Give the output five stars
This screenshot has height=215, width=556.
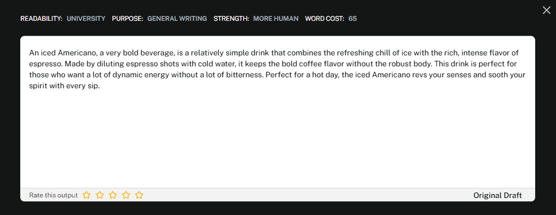[139, 195]
